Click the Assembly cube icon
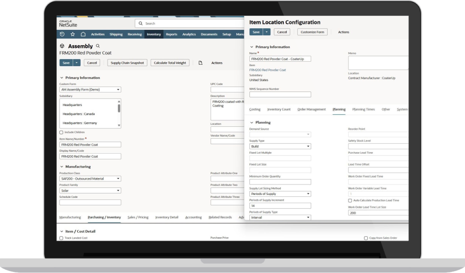Screen dimensions: 465x273 (x=62, y=46)
